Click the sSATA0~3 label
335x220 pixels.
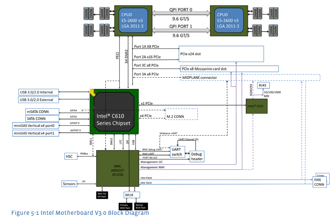(x=75, y=130)
